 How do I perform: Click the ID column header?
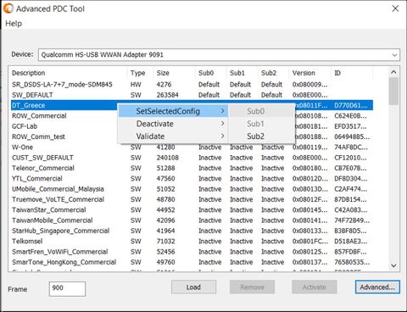[352, 73]
